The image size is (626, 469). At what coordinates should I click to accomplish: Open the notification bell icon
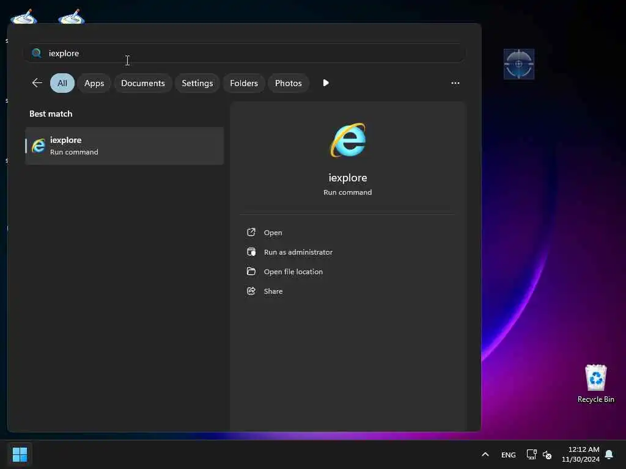point(609,454)
